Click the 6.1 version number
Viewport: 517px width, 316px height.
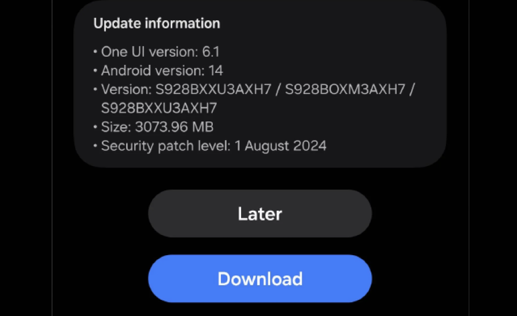click(211, 52)
